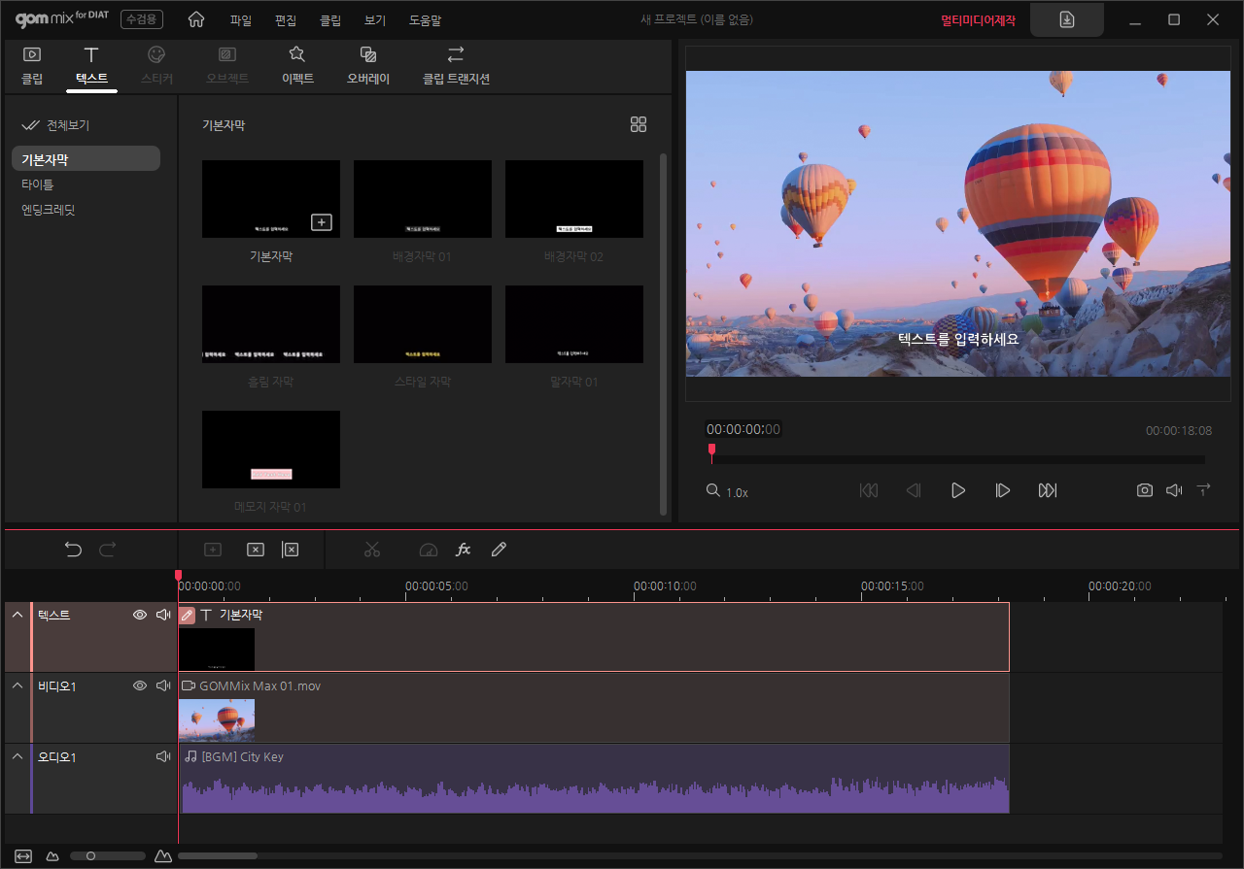1244x869 pixels.
Task: Click the pencil edit icon in timeline toolbar
Action: [499, 550]
